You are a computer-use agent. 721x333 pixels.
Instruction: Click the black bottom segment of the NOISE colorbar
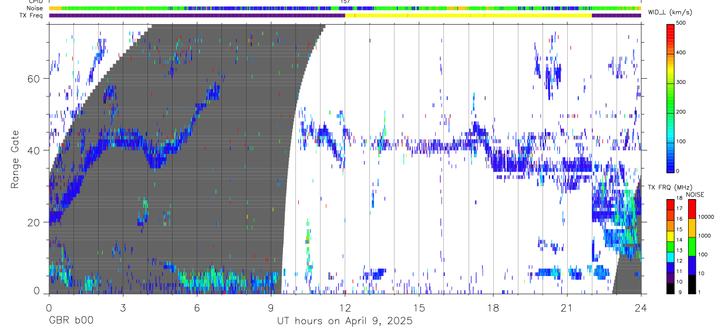[692, 284]
